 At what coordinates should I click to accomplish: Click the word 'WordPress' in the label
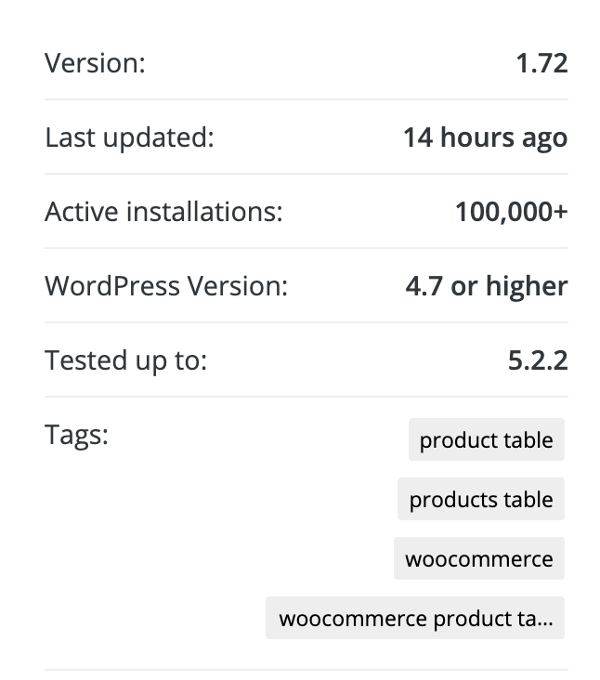112,286
